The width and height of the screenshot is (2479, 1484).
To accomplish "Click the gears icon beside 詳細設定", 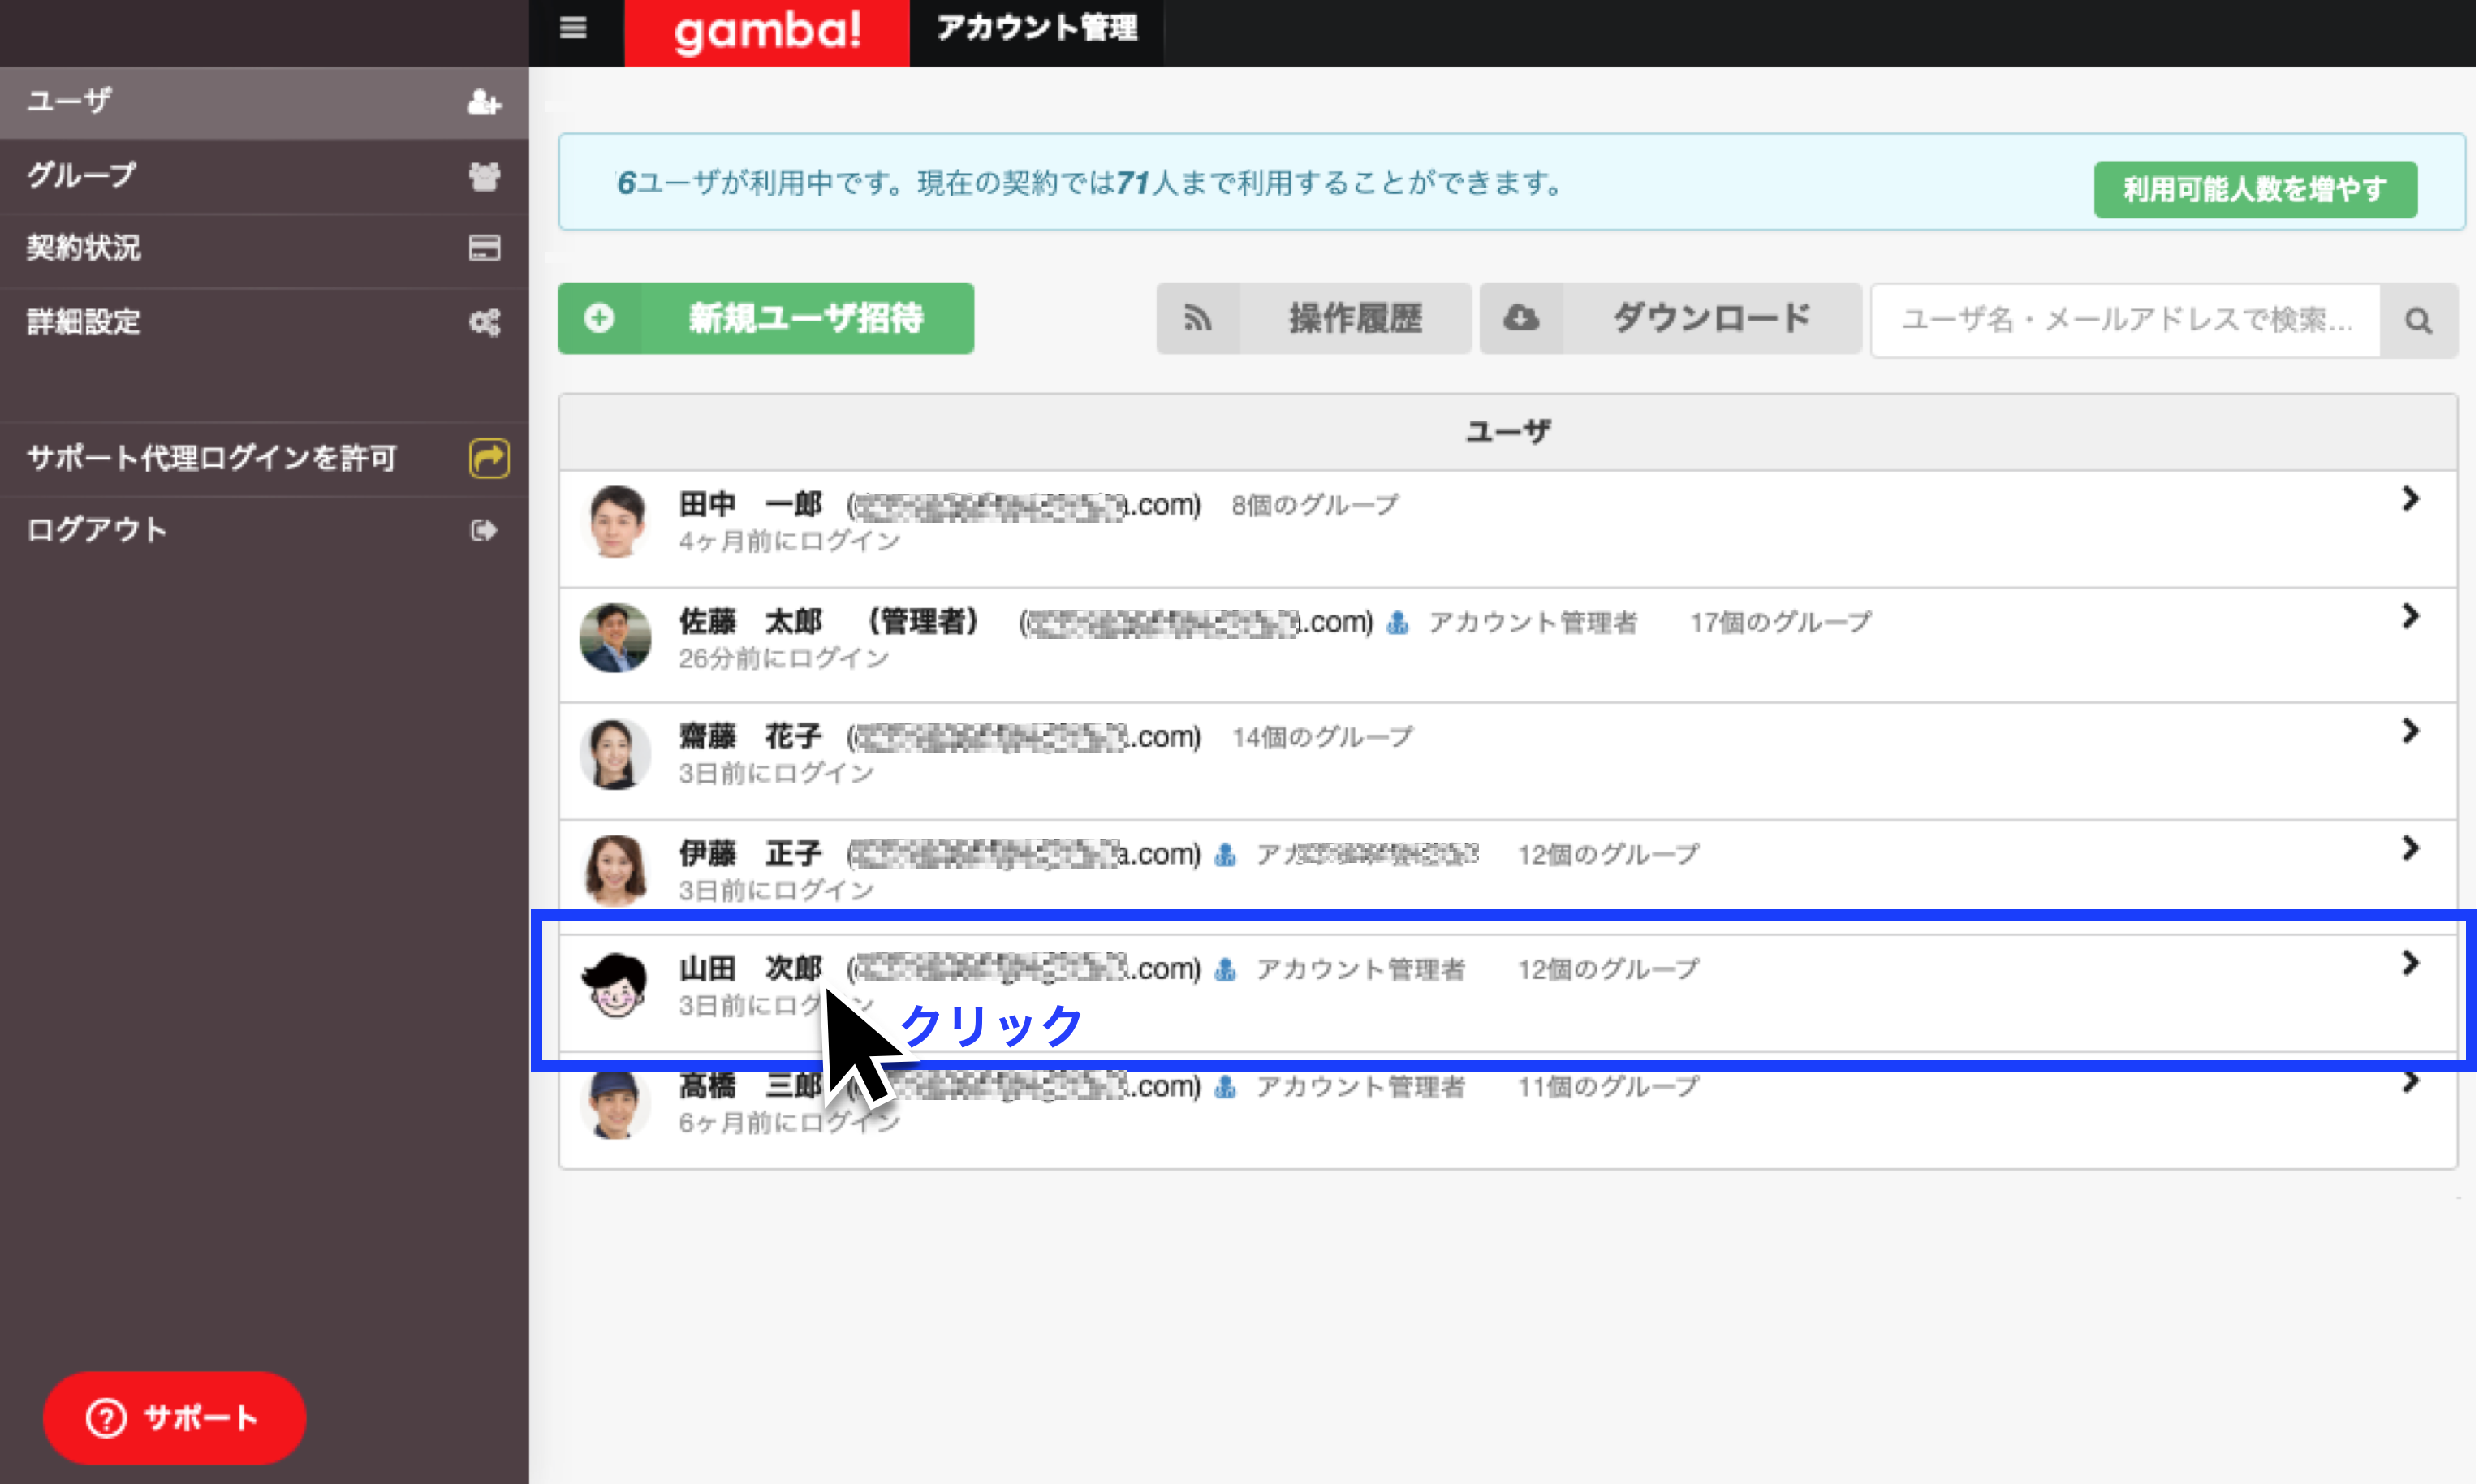I will 485,322.
